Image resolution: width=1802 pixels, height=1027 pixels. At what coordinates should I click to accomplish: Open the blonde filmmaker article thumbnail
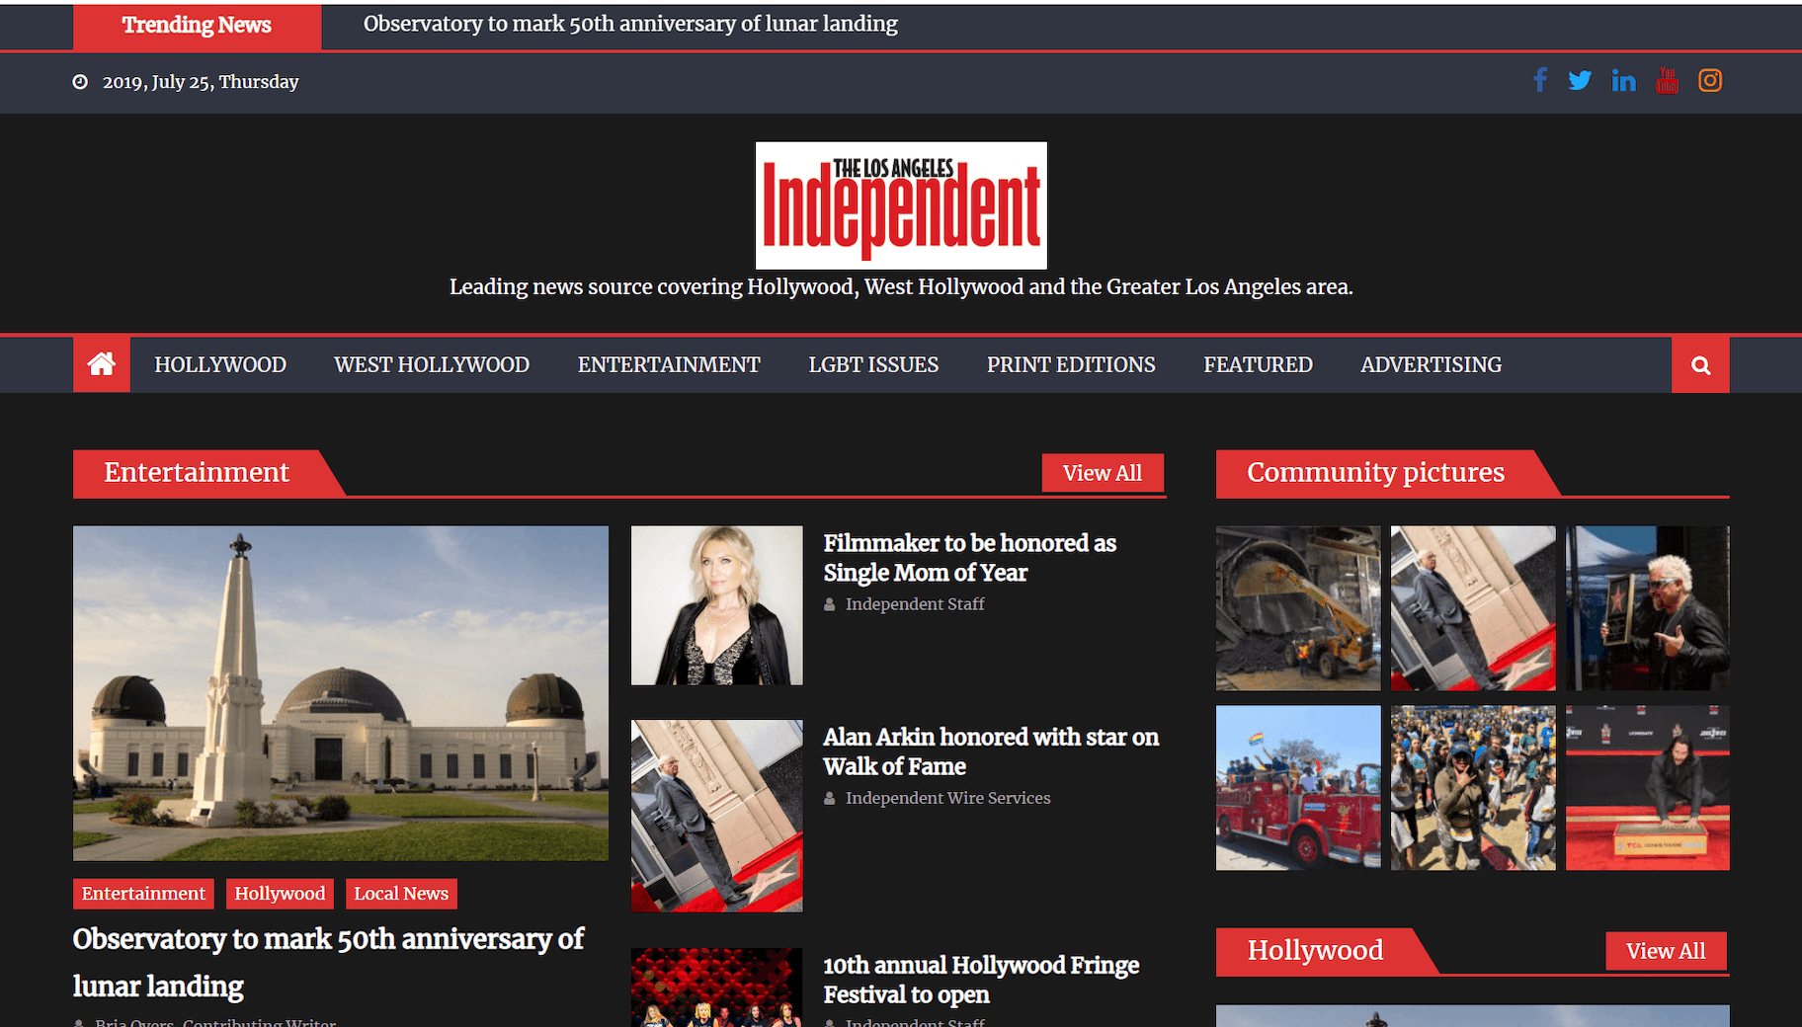tap(717, 605)
